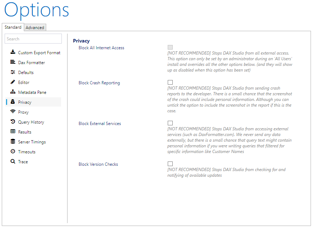Select the Standard tab
The height and width of the screenshot is (227, 312).
13,27
